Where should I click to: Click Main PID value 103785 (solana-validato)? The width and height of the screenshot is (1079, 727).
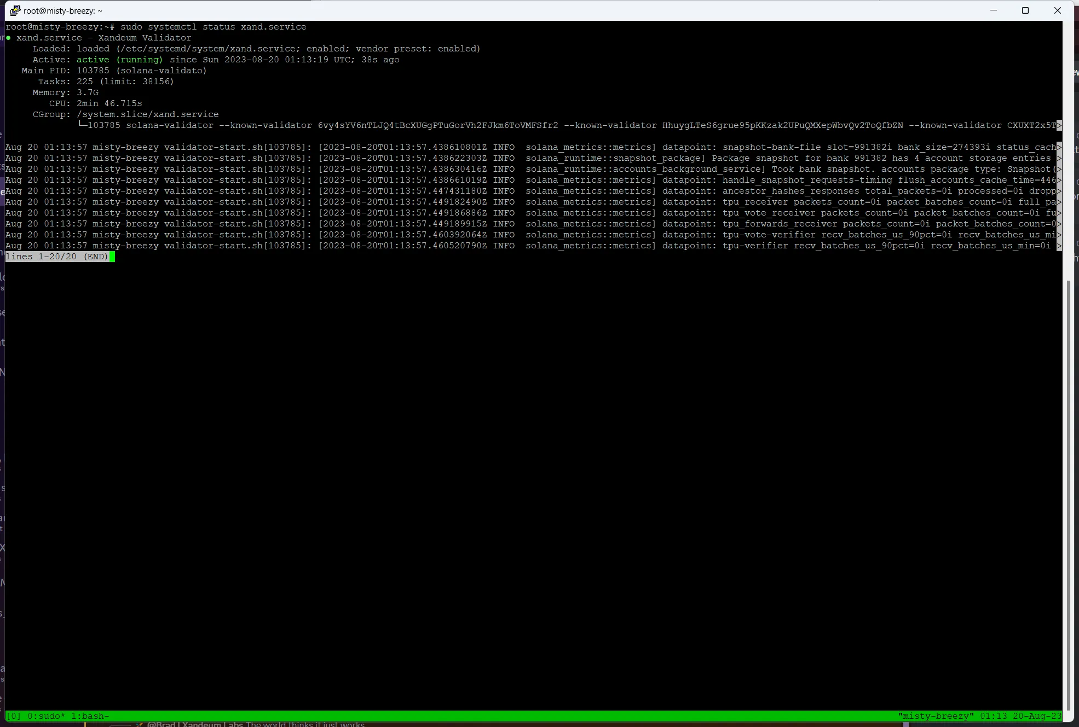pos(142,71)
